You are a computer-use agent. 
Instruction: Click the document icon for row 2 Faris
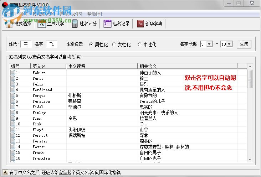pyautogui.click(x=12, y=78)
